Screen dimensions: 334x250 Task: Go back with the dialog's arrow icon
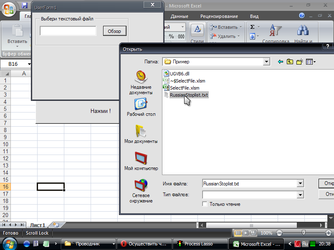pos(281,62)
